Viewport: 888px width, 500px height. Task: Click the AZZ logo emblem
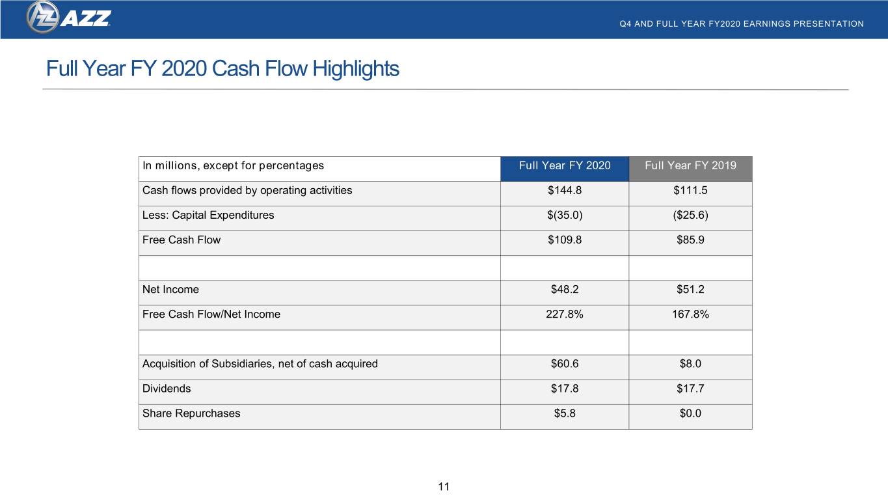point(43,18)
